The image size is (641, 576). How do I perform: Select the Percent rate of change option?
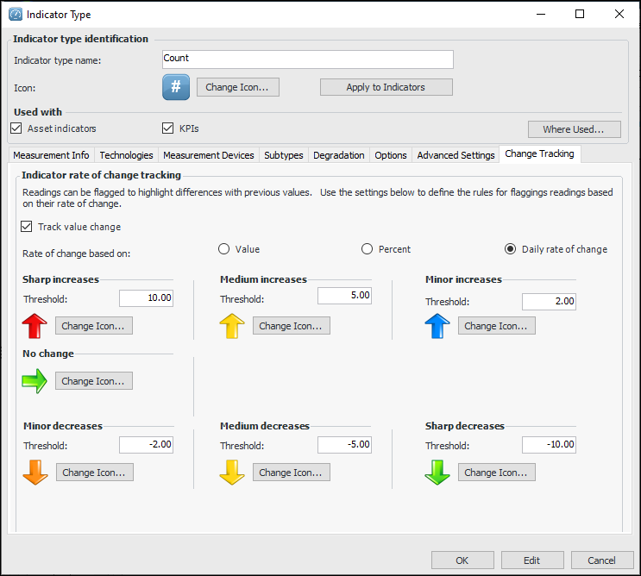click(x=368, y=249)
